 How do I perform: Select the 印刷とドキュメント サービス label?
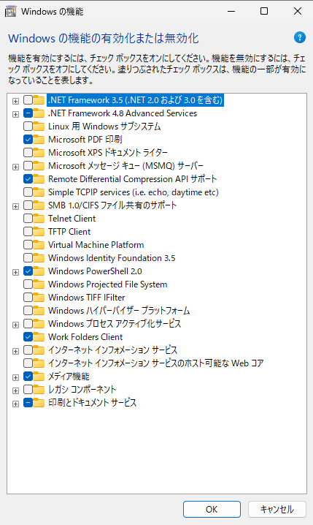[x=92, y=402]
